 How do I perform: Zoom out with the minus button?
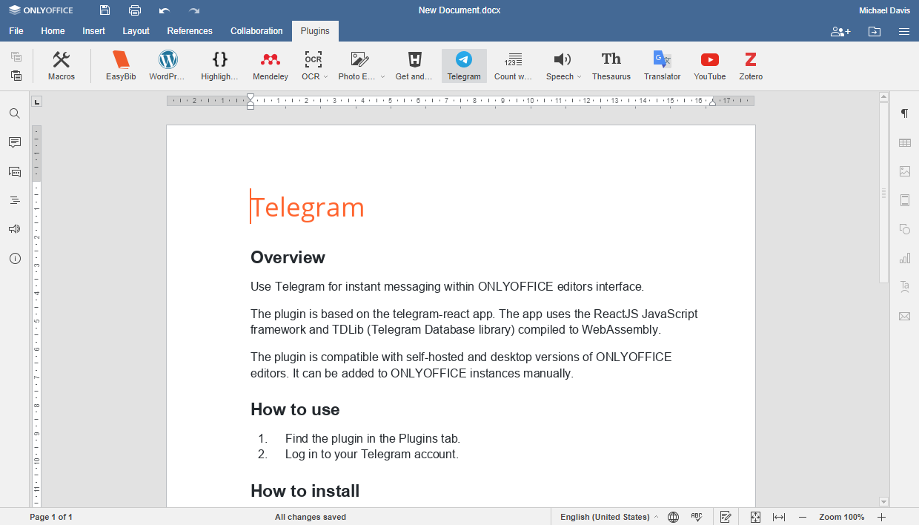point(803,517)
